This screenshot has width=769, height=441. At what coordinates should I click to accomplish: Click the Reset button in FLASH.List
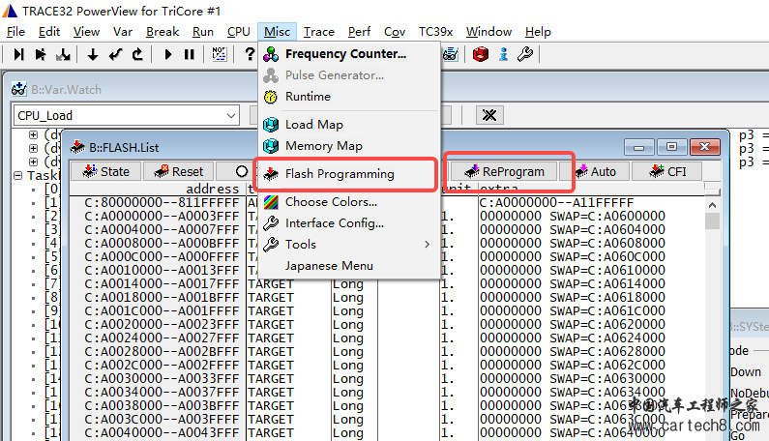pos(179,172)
